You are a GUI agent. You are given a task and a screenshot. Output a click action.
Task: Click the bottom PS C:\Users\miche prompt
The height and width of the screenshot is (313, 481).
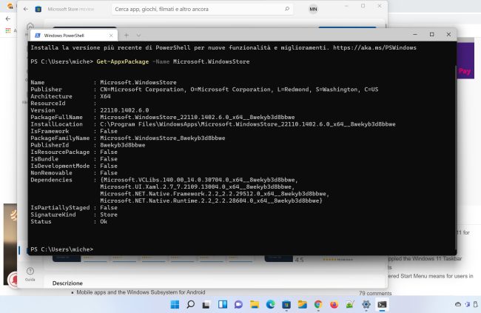[61, 249]
